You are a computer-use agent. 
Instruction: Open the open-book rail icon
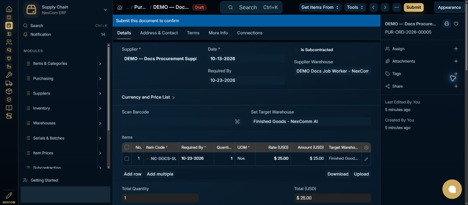point(9,108)
